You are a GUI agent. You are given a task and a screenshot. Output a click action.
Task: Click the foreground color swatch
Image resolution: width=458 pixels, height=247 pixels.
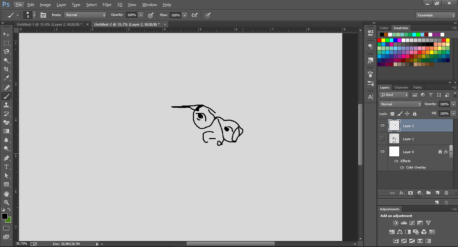pos(5,216)
